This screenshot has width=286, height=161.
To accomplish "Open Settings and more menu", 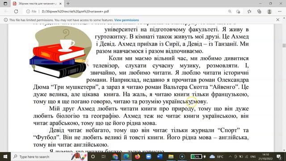I will 280,11.
